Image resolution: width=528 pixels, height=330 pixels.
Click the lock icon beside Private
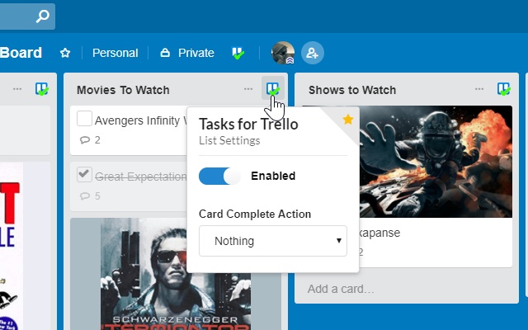click(165, 53)
